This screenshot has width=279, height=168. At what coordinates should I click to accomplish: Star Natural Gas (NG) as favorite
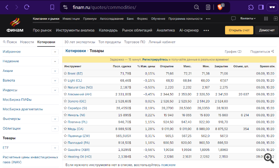65,87
